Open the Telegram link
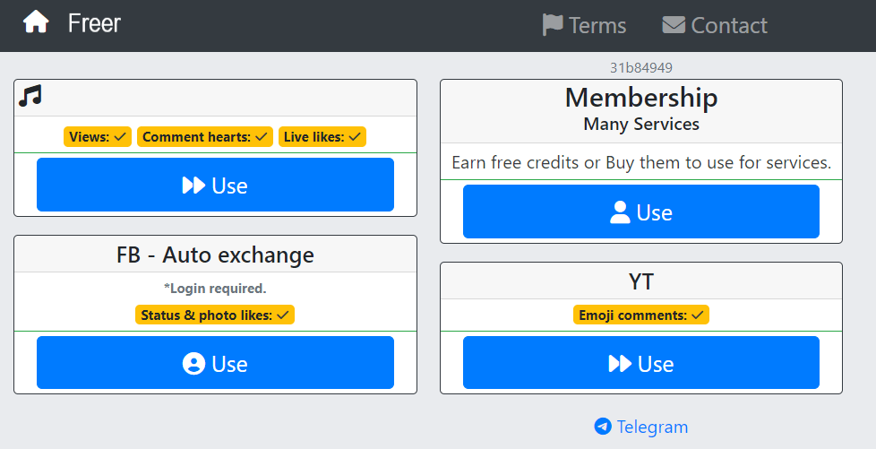The width and height of the screenshot is (876, 449). pyautogui.click(x=640, y=427)
